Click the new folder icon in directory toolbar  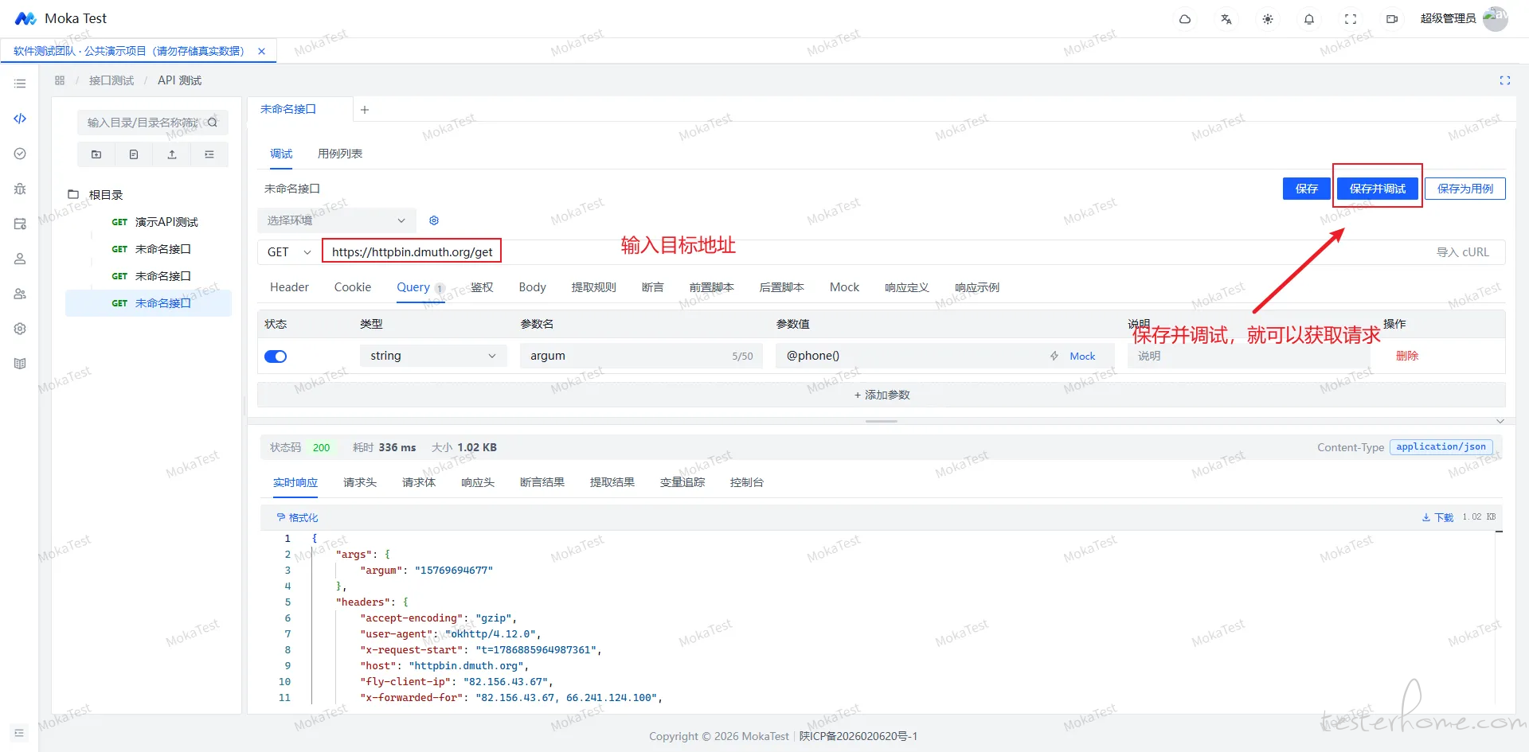pyautogui.click(x=96, y=154)
